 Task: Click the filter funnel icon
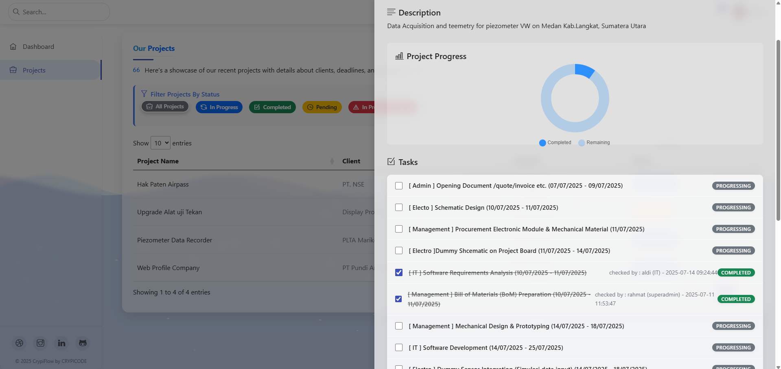pyautogui.click(x=144, y=94)
